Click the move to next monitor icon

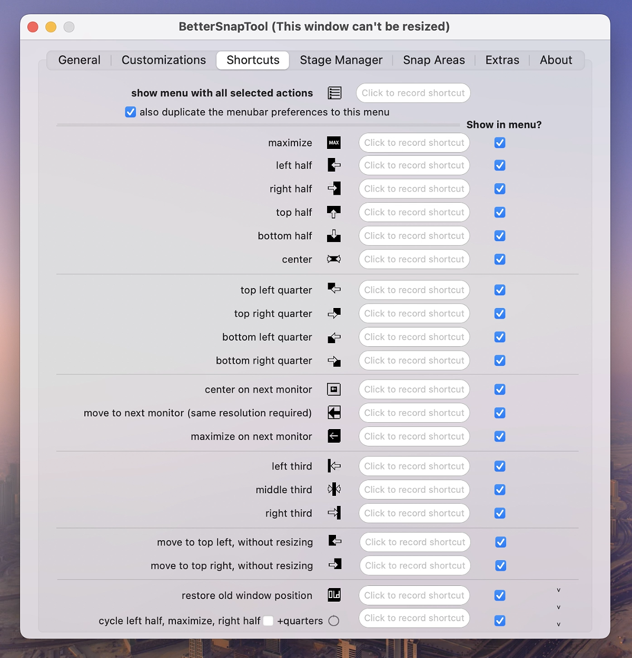pos(334,413)
